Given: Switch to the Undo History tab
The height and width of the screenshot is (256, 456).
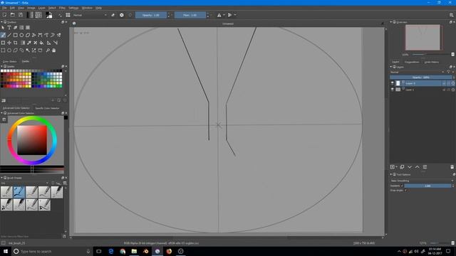Looking at the screenshot, I should [432, 62].
